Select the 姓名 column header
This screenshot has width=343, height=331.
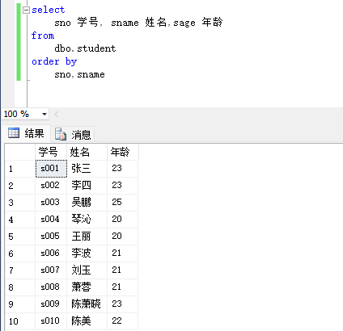[x=87, y=152]
